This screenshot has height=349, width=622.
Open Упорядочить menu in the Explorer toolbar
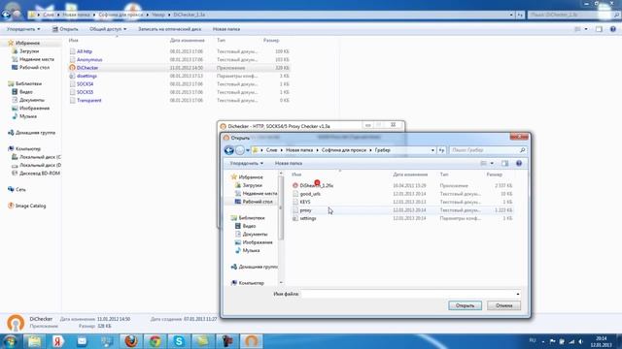[x=23, y=29]
